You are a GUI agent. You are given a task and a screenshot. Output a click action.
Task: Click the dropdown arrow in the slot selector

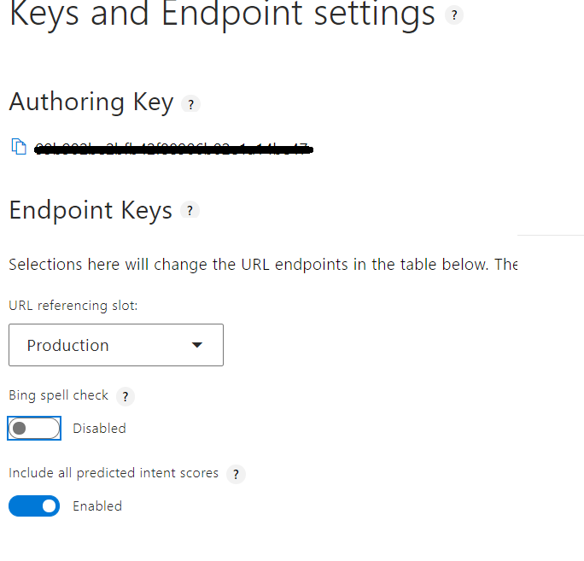point(197,345)
